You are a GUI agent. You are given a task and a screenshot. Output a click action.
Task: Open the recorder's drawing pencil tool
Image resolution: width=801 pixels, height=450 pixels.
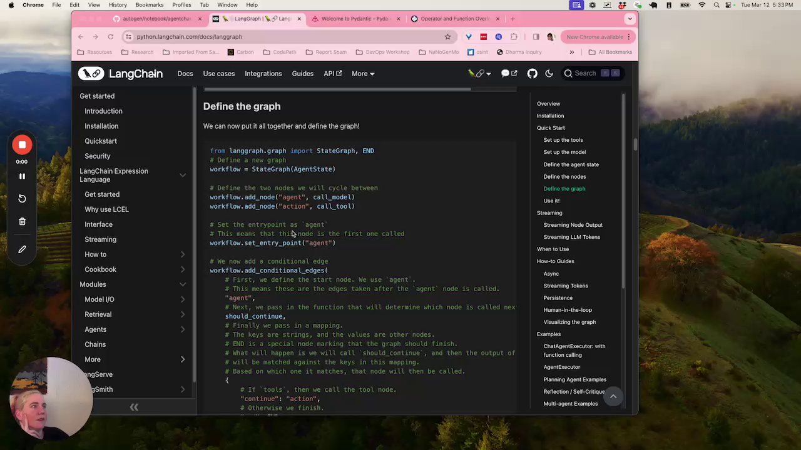[x=22, y=249]
